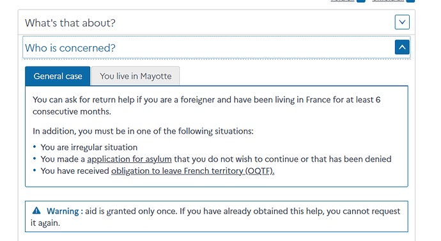The height and width of the screenshot is (241, 441).
Task: Collapse the "Who is concerned?" chevron button
Action: point(402,47)
